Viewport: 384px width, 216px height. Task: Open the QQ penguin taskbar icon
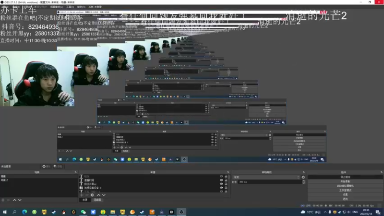(x=64, y=212)
